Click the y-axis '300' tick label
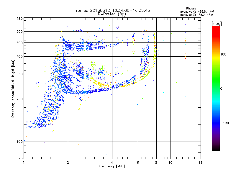This screenshot has width=236, height=177. click(20, 74)
